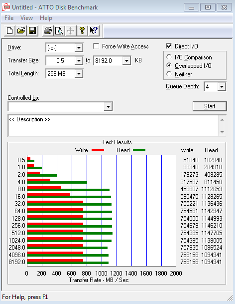Click the write value 757935
Image resolution: width=235 pixels, height=304 pixels.
pos(189,248)
